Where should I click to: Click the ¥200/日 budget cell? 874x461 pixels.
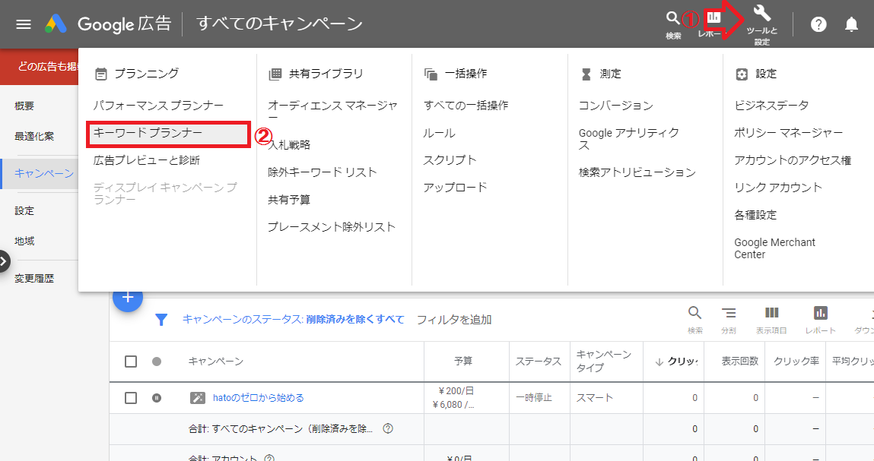coord(456,391)
